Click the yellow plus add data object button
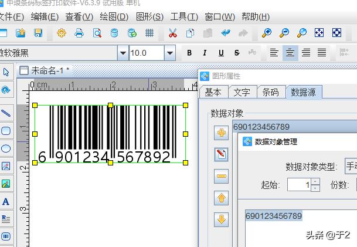357x247 pixels. [222, 133]
